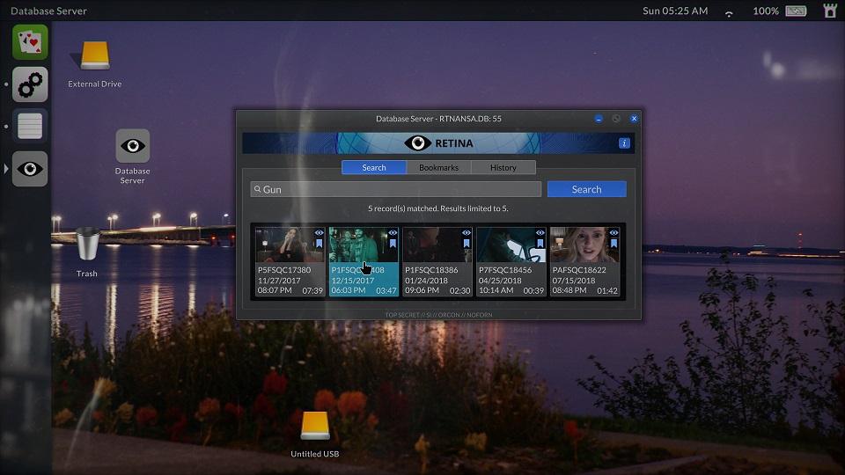845x475 pixels.
Task: Switch to the History tab
Action: pos(503,167)
